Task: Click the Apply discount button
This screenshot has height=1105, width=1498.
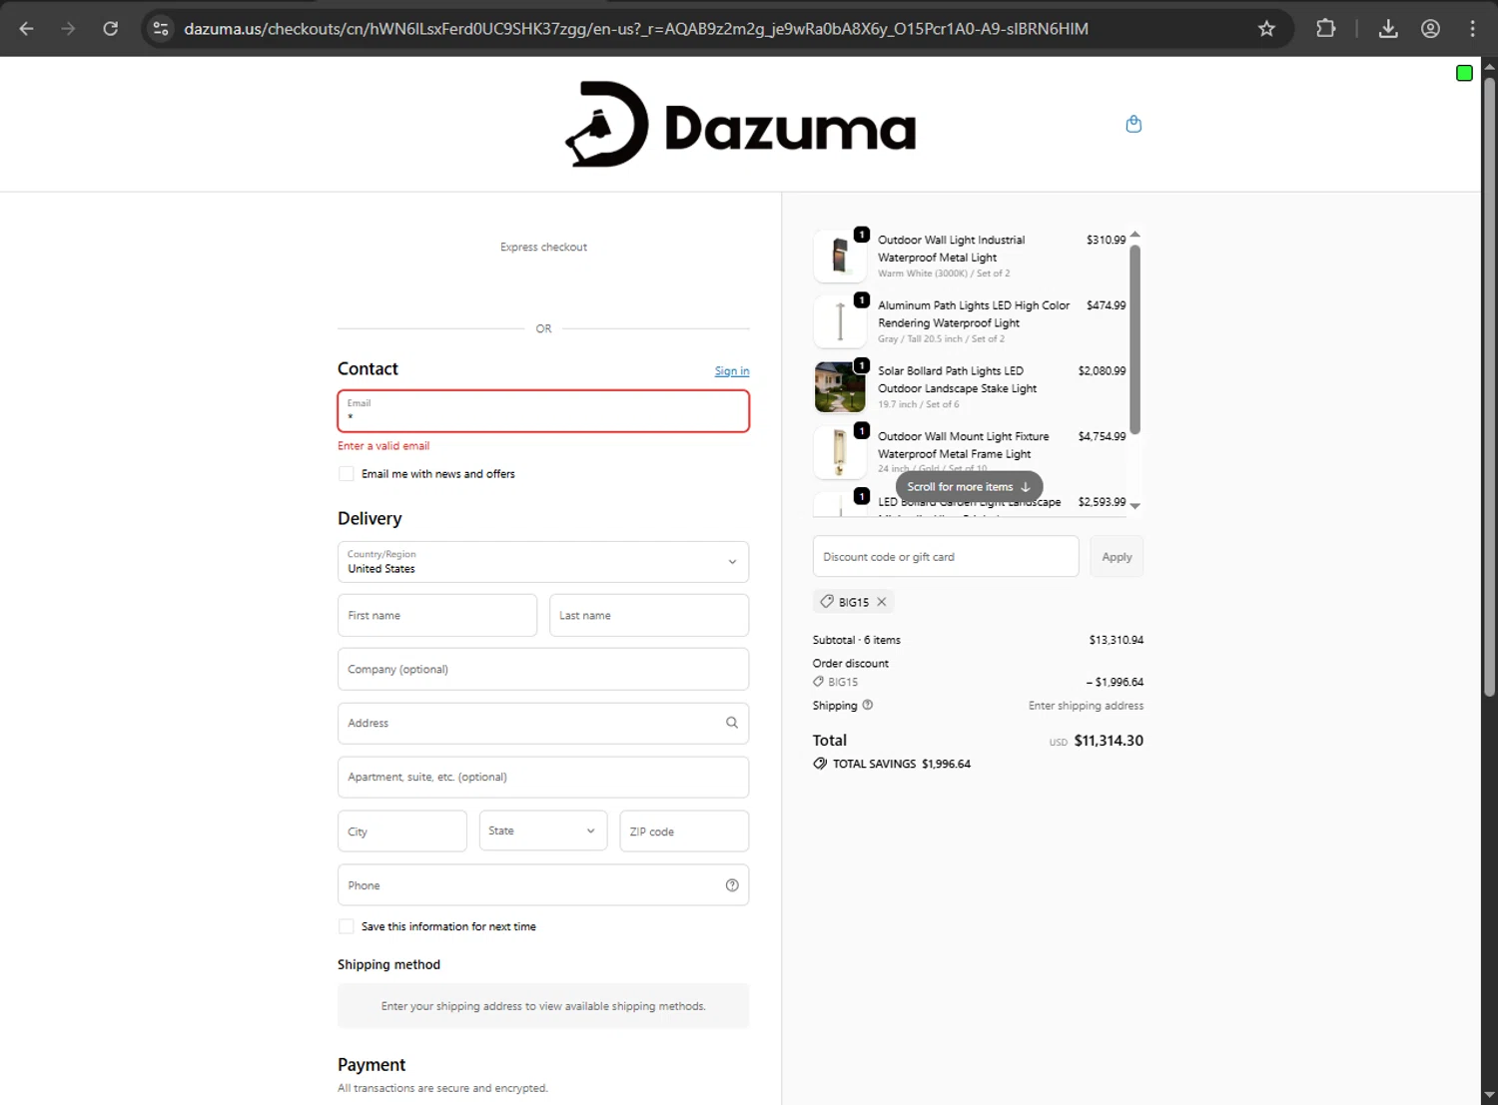Action: click(x=1117, y=557)
